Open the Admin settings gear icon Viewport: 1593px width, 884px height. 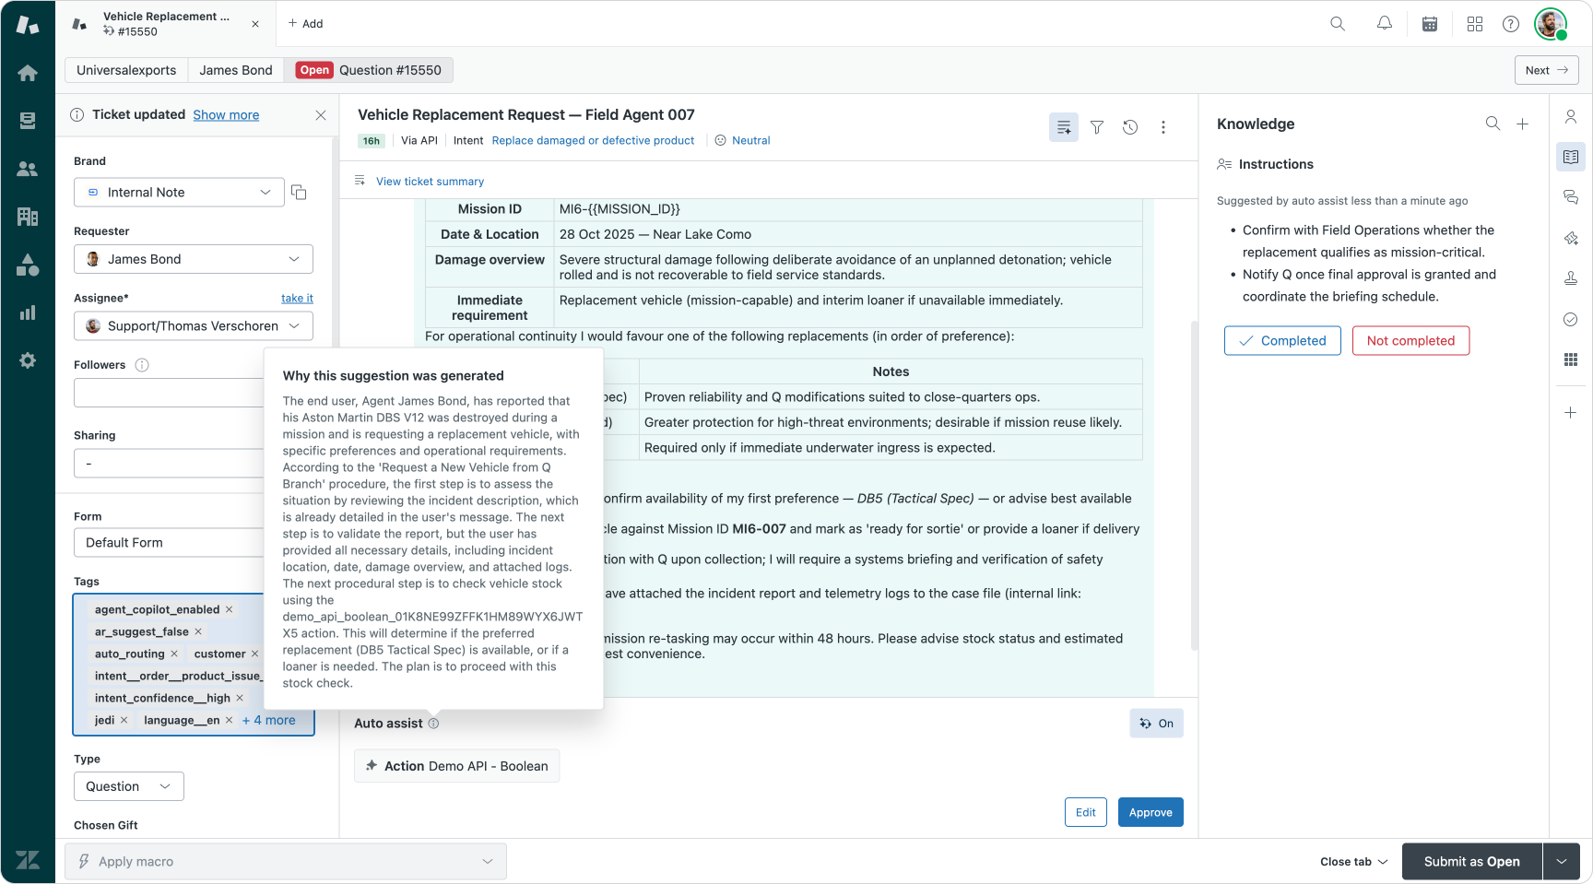[28, 360]
